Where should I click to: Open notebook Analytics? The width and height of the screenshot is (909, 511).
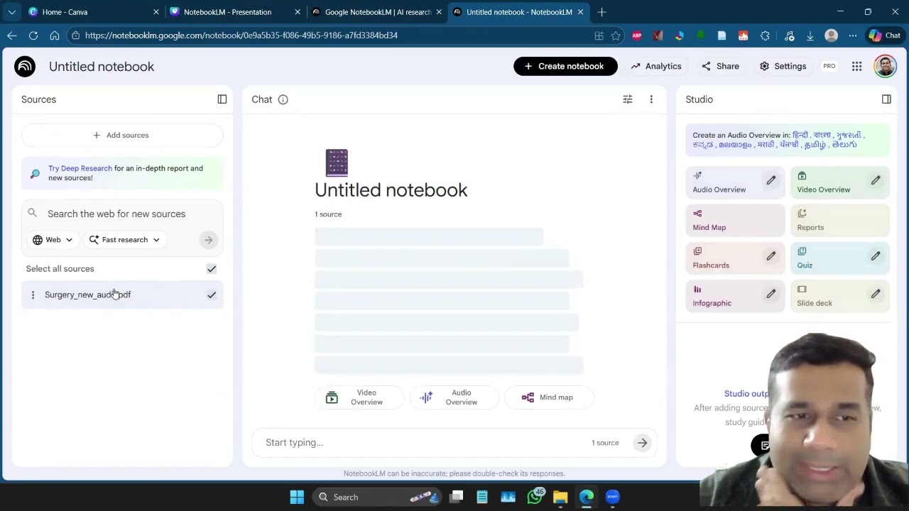tap(656, 66)
